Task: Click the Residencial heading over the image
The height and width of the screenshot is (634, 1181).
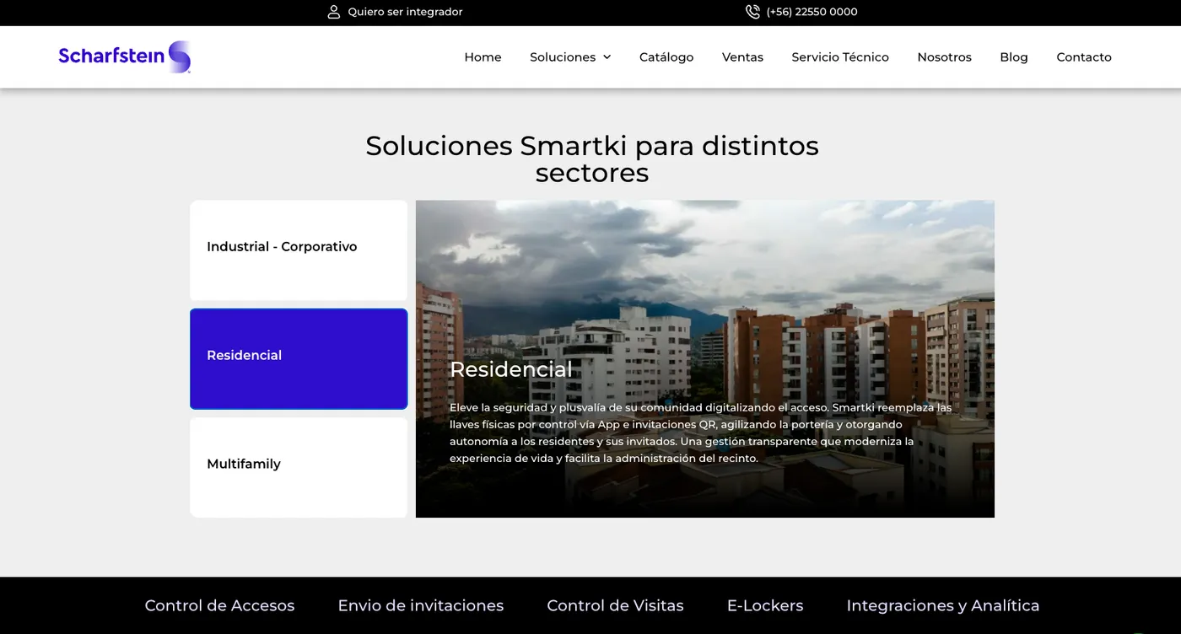Action: click(510, 369)
